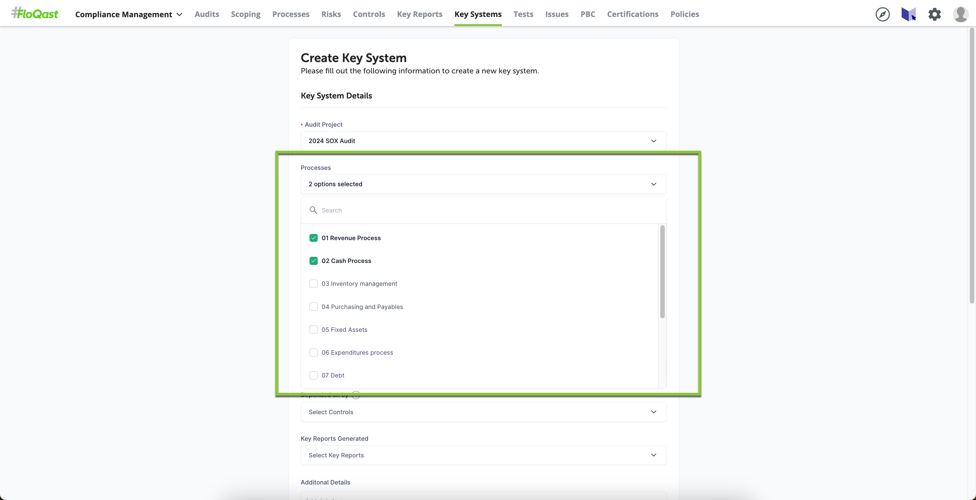
Task: Click the process list scrollbar
Action: tap(662, 272)
